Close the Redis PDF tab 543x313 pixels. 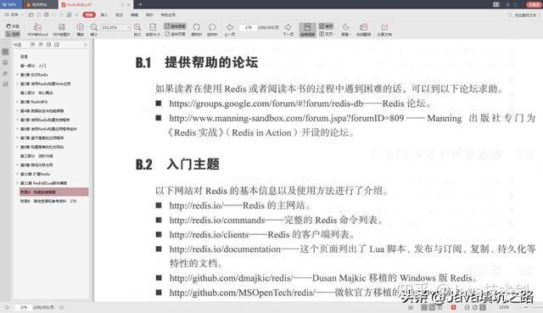click(129, 4)
